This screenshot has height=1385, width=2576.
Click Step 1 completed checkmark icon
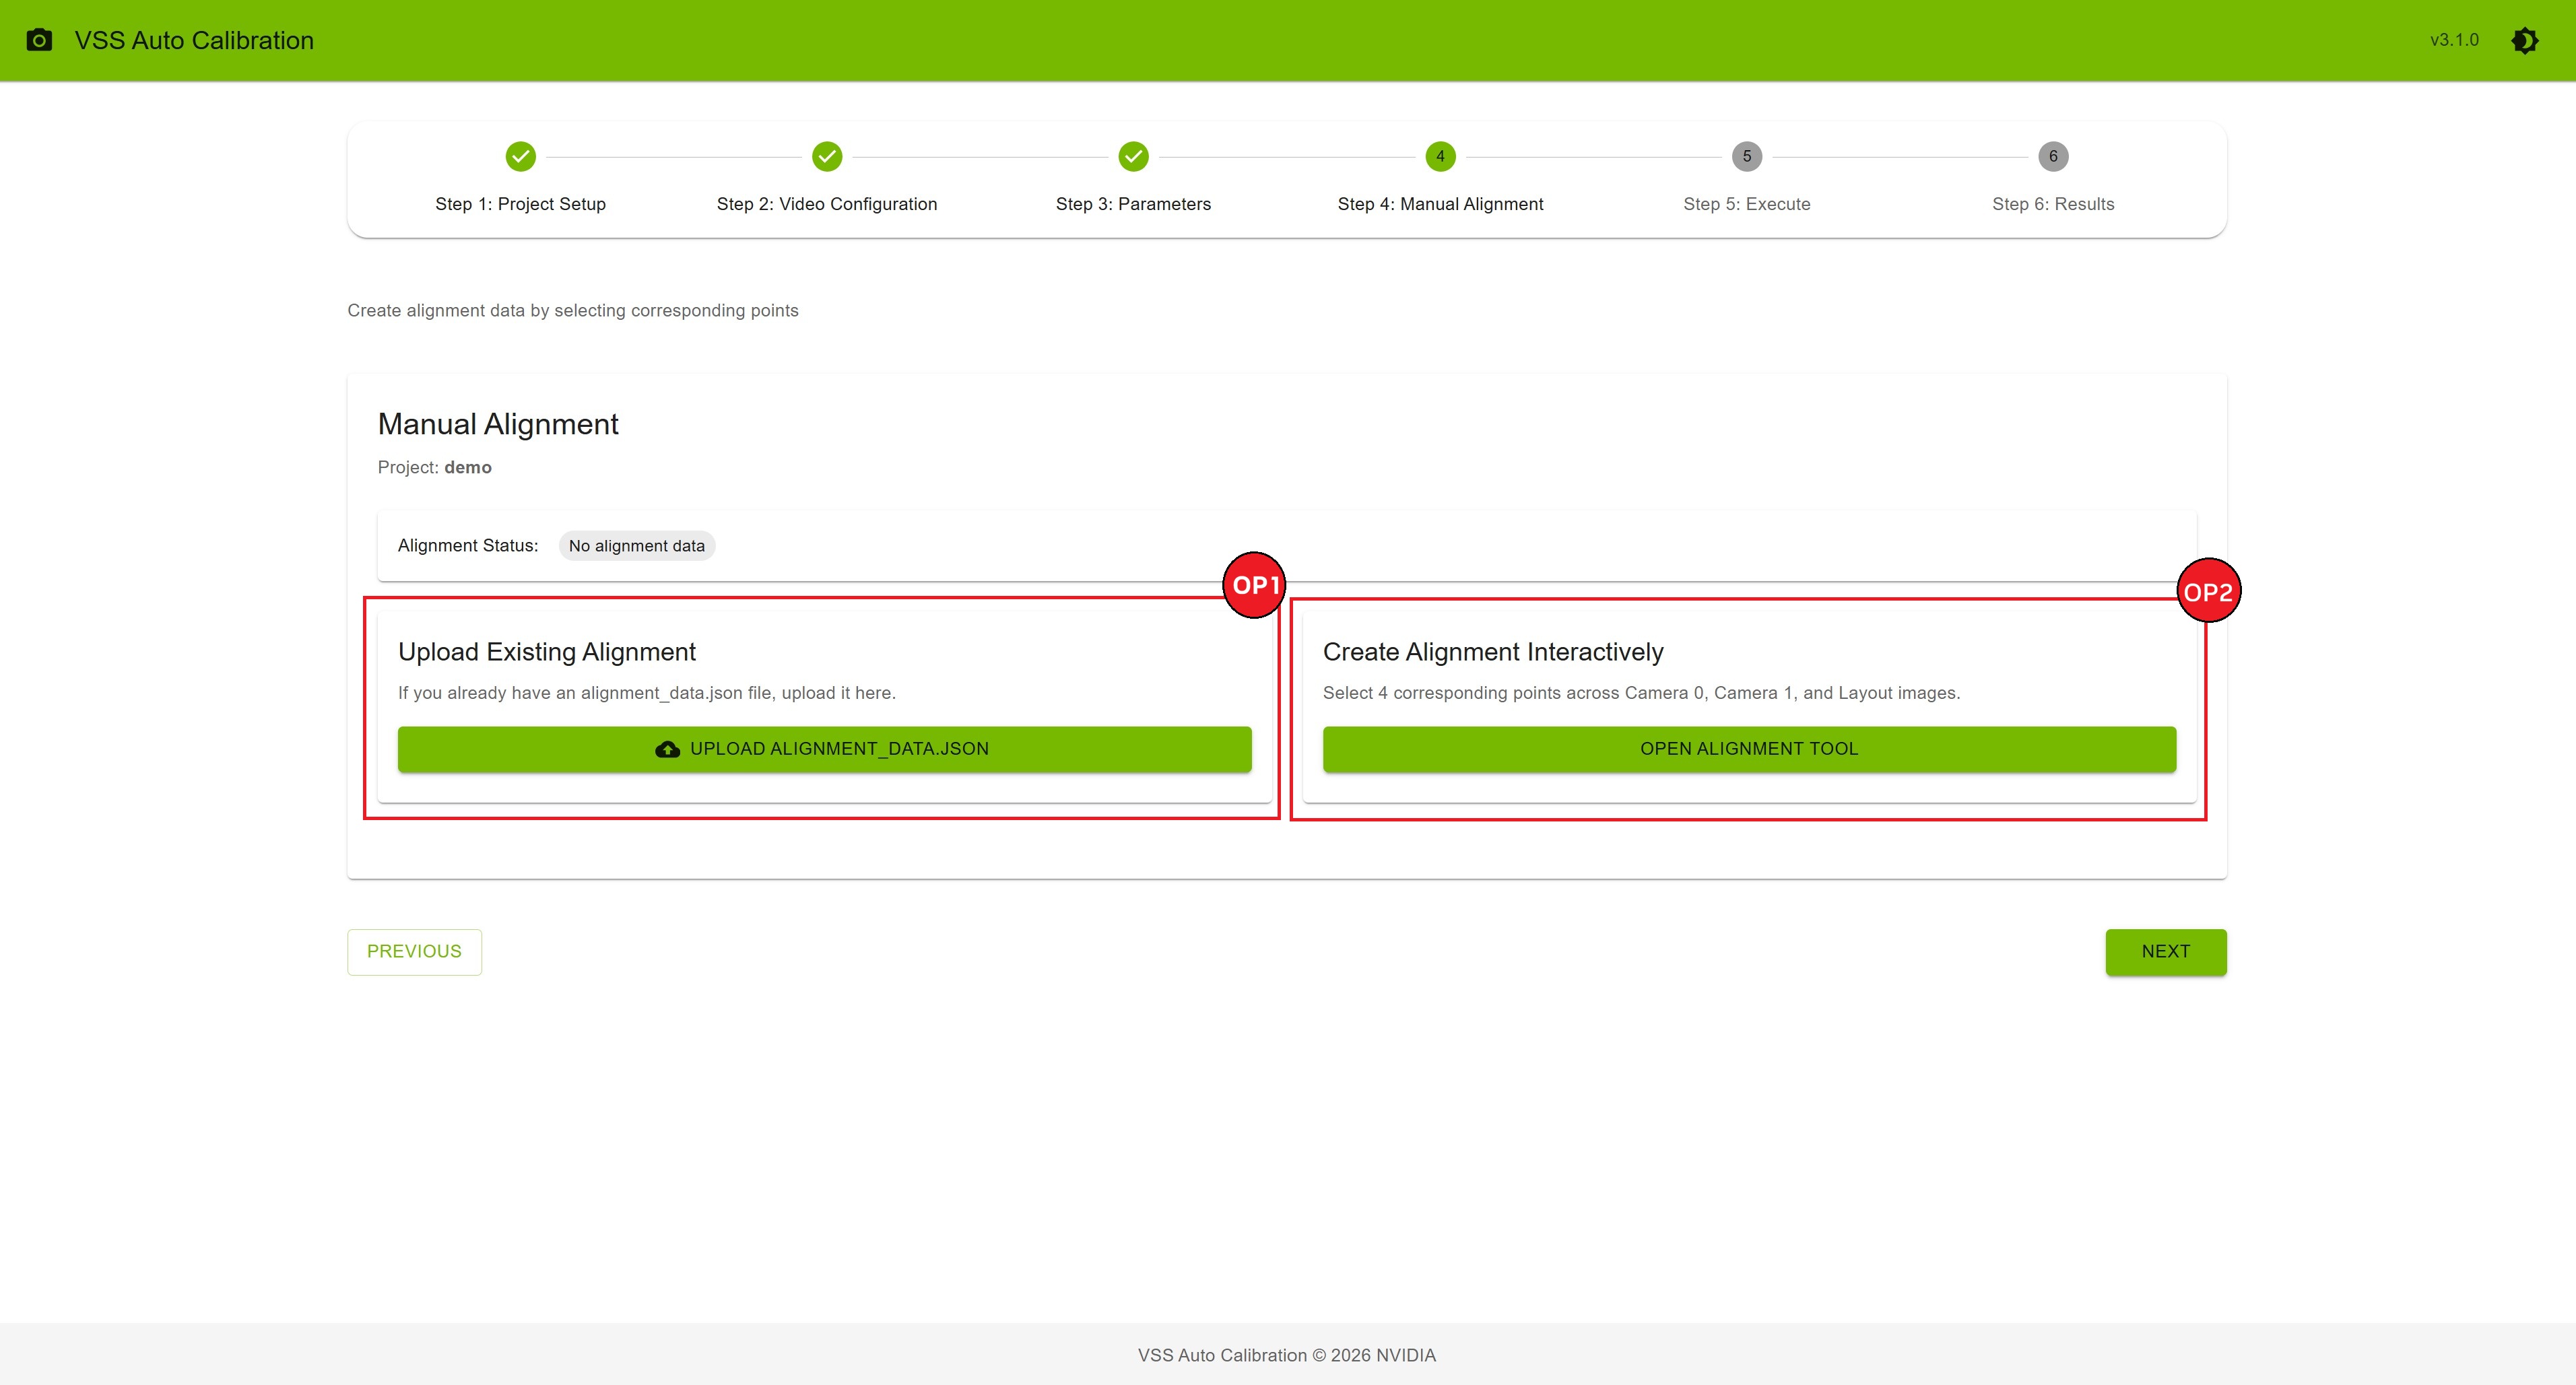point(520,156)
